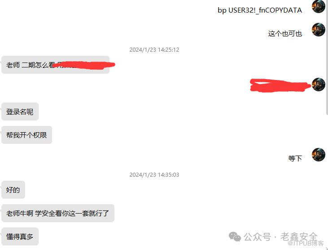This screenshot has height=250, width=328.
Task: Select the bp USER32!_fnCOPYDATA message
Action: click(260, 10)
